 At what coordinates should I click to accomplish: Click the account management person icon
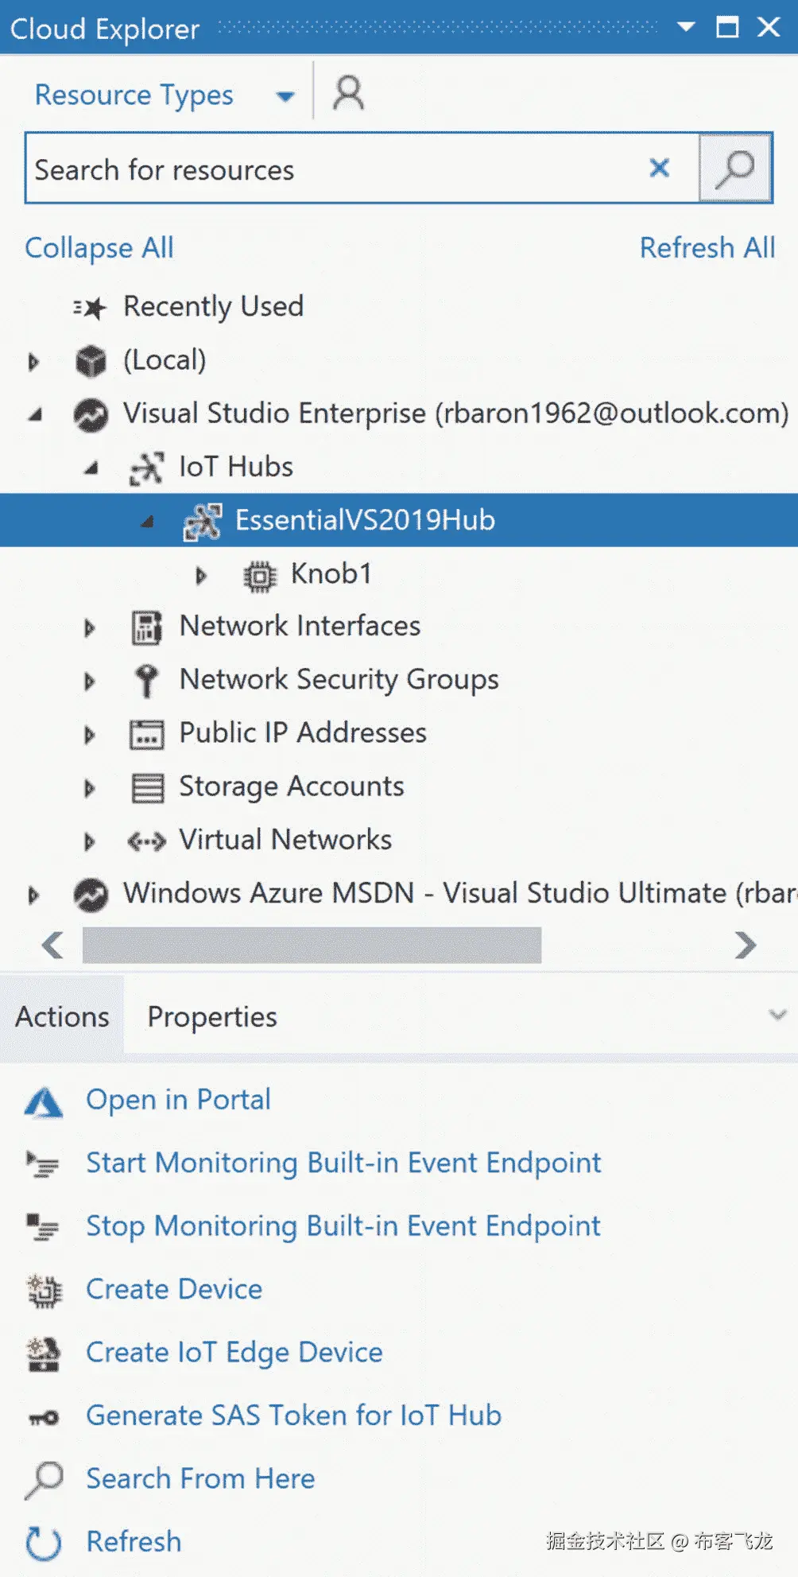point(348,93)
